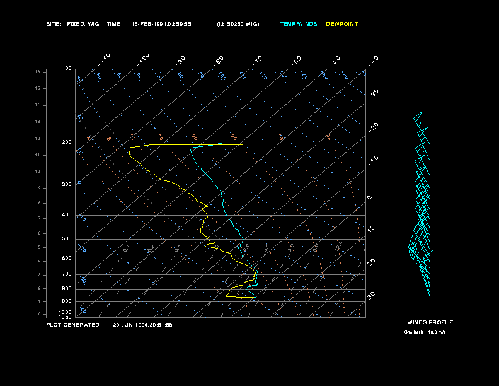Select the 'FIXED, WIG' site name text

[83, 24]
